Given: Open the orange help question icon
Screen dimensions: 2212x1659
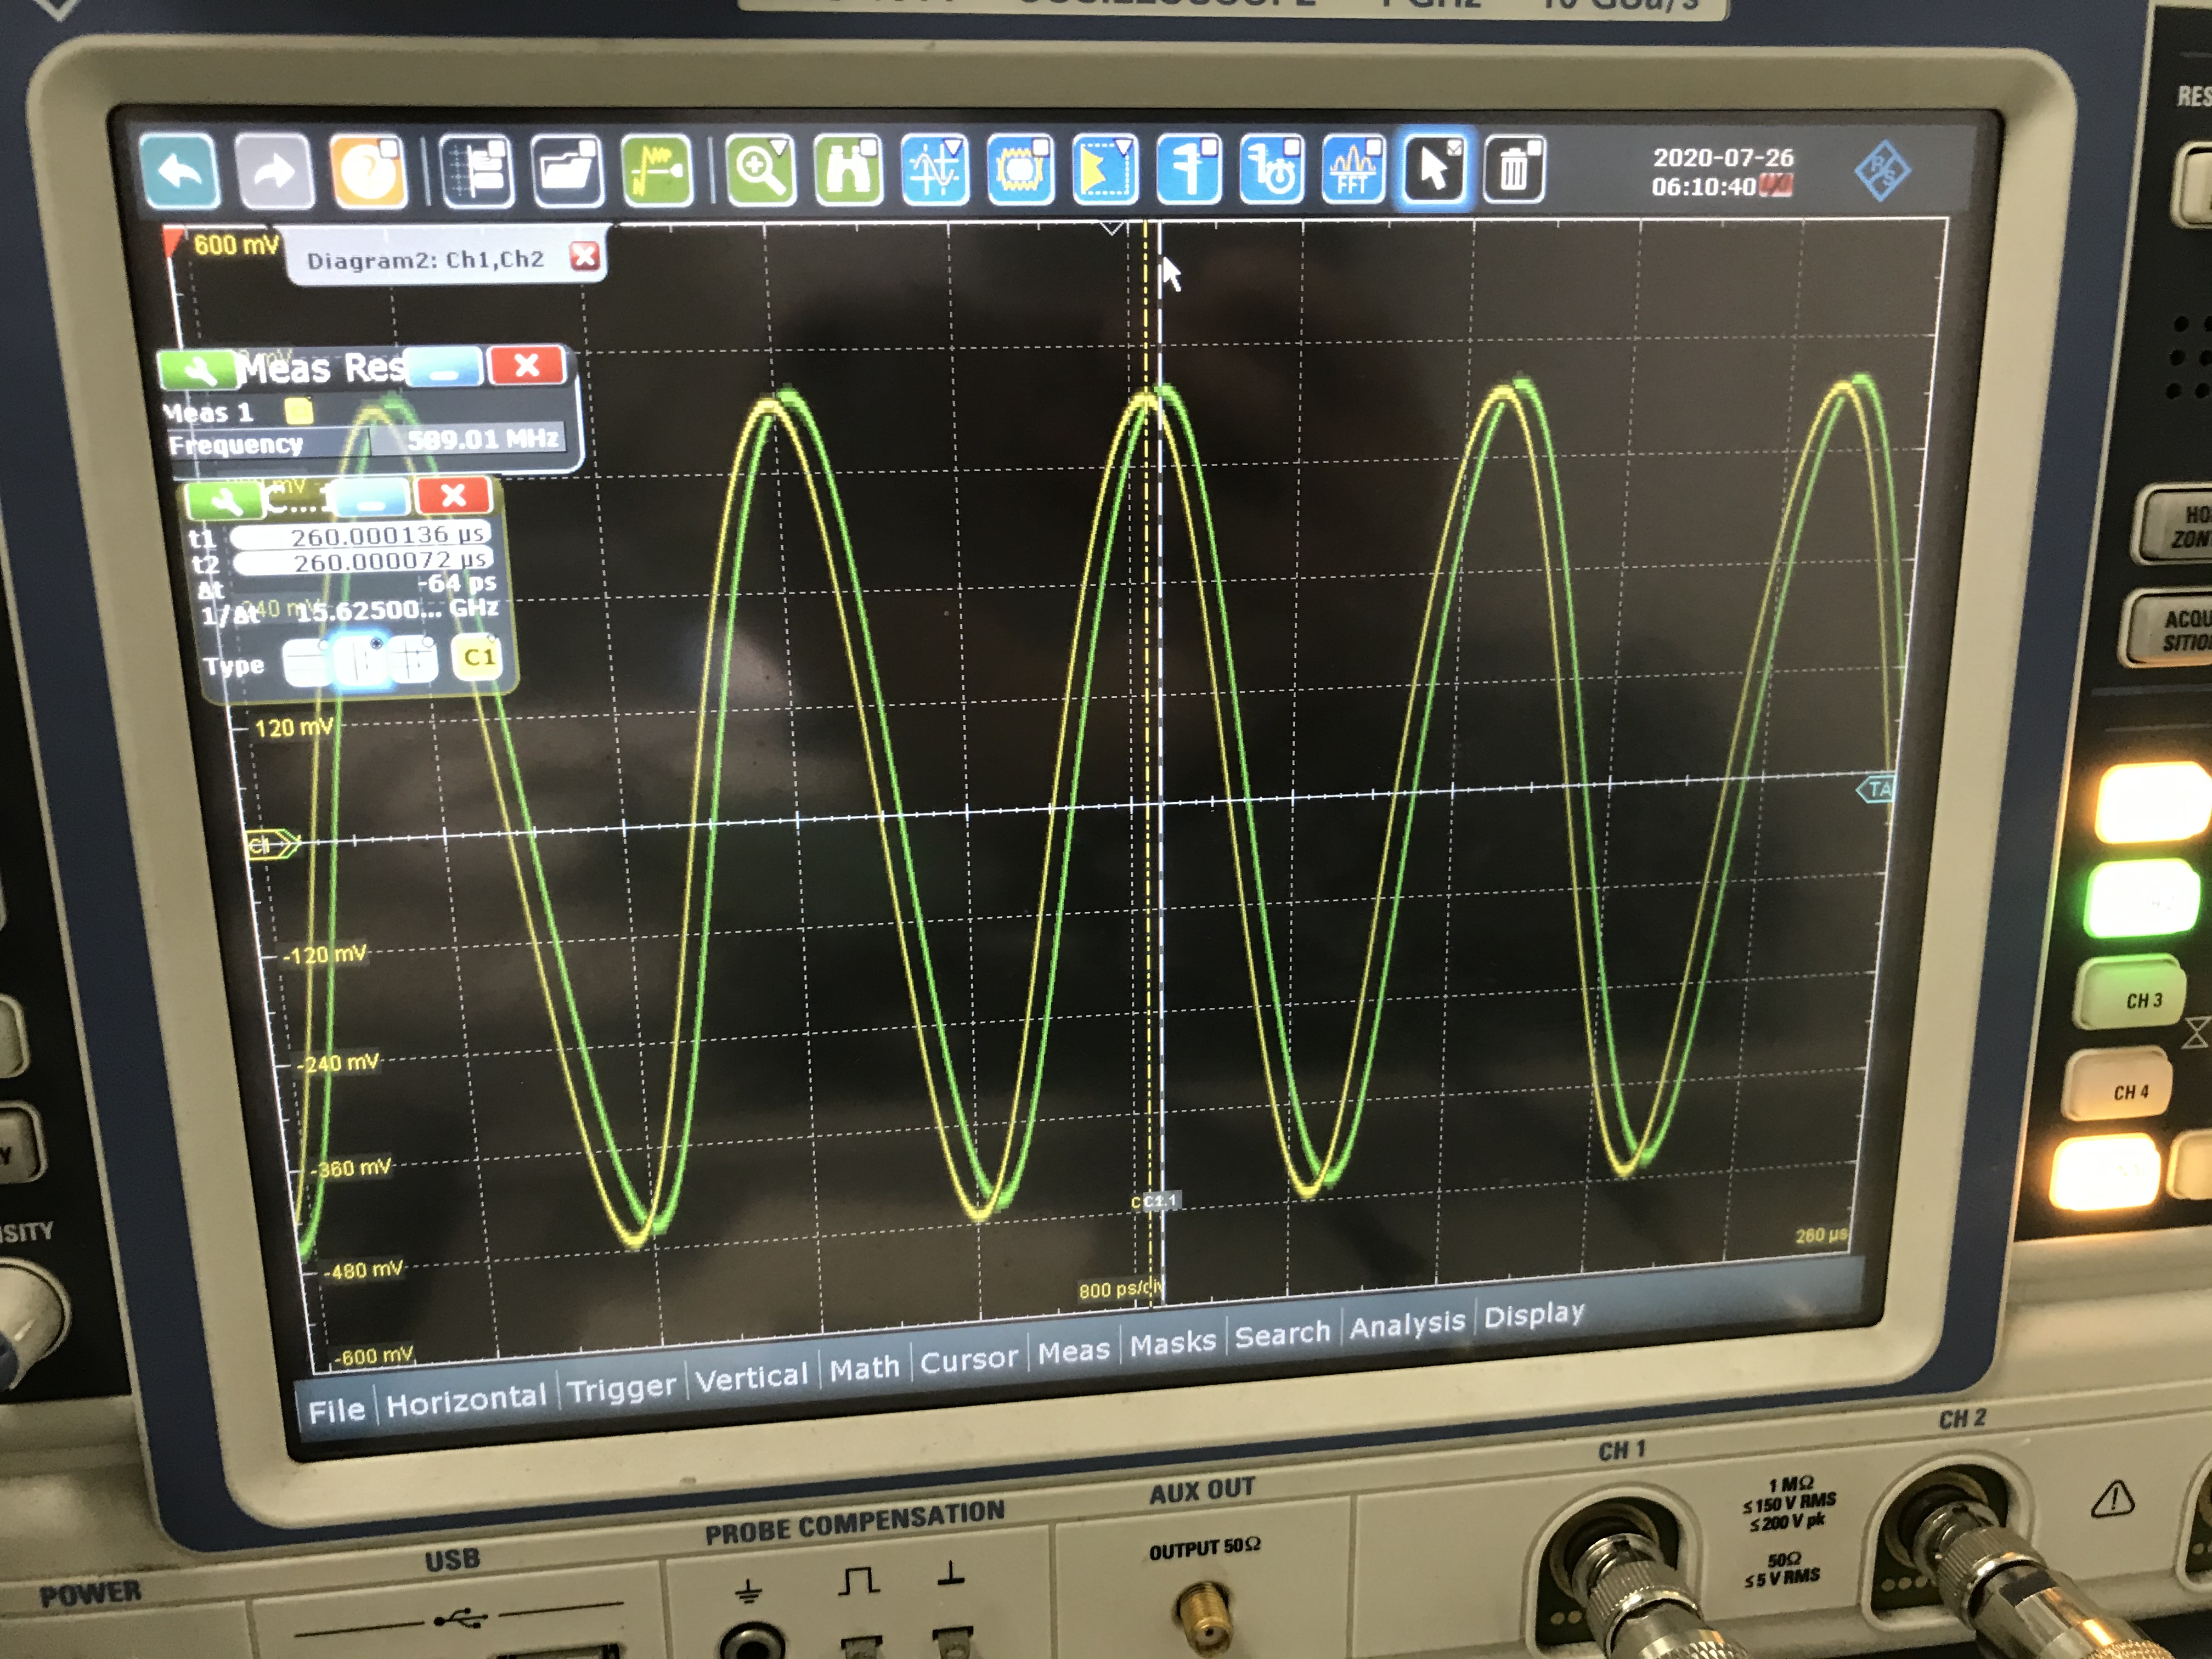Looking at the screenshot, I should 368,171.
